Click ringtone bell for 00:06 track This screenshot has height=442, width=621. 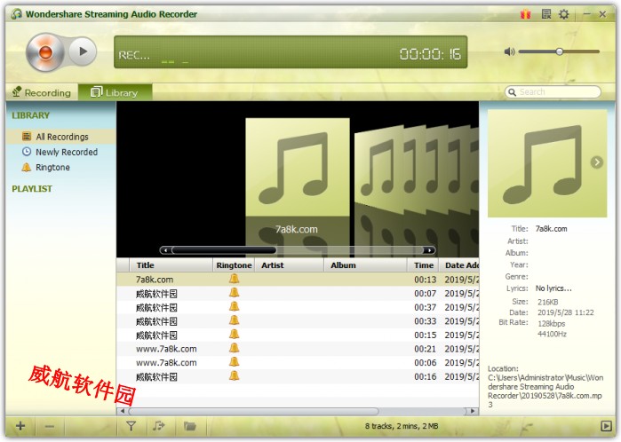tap(234, 361)
